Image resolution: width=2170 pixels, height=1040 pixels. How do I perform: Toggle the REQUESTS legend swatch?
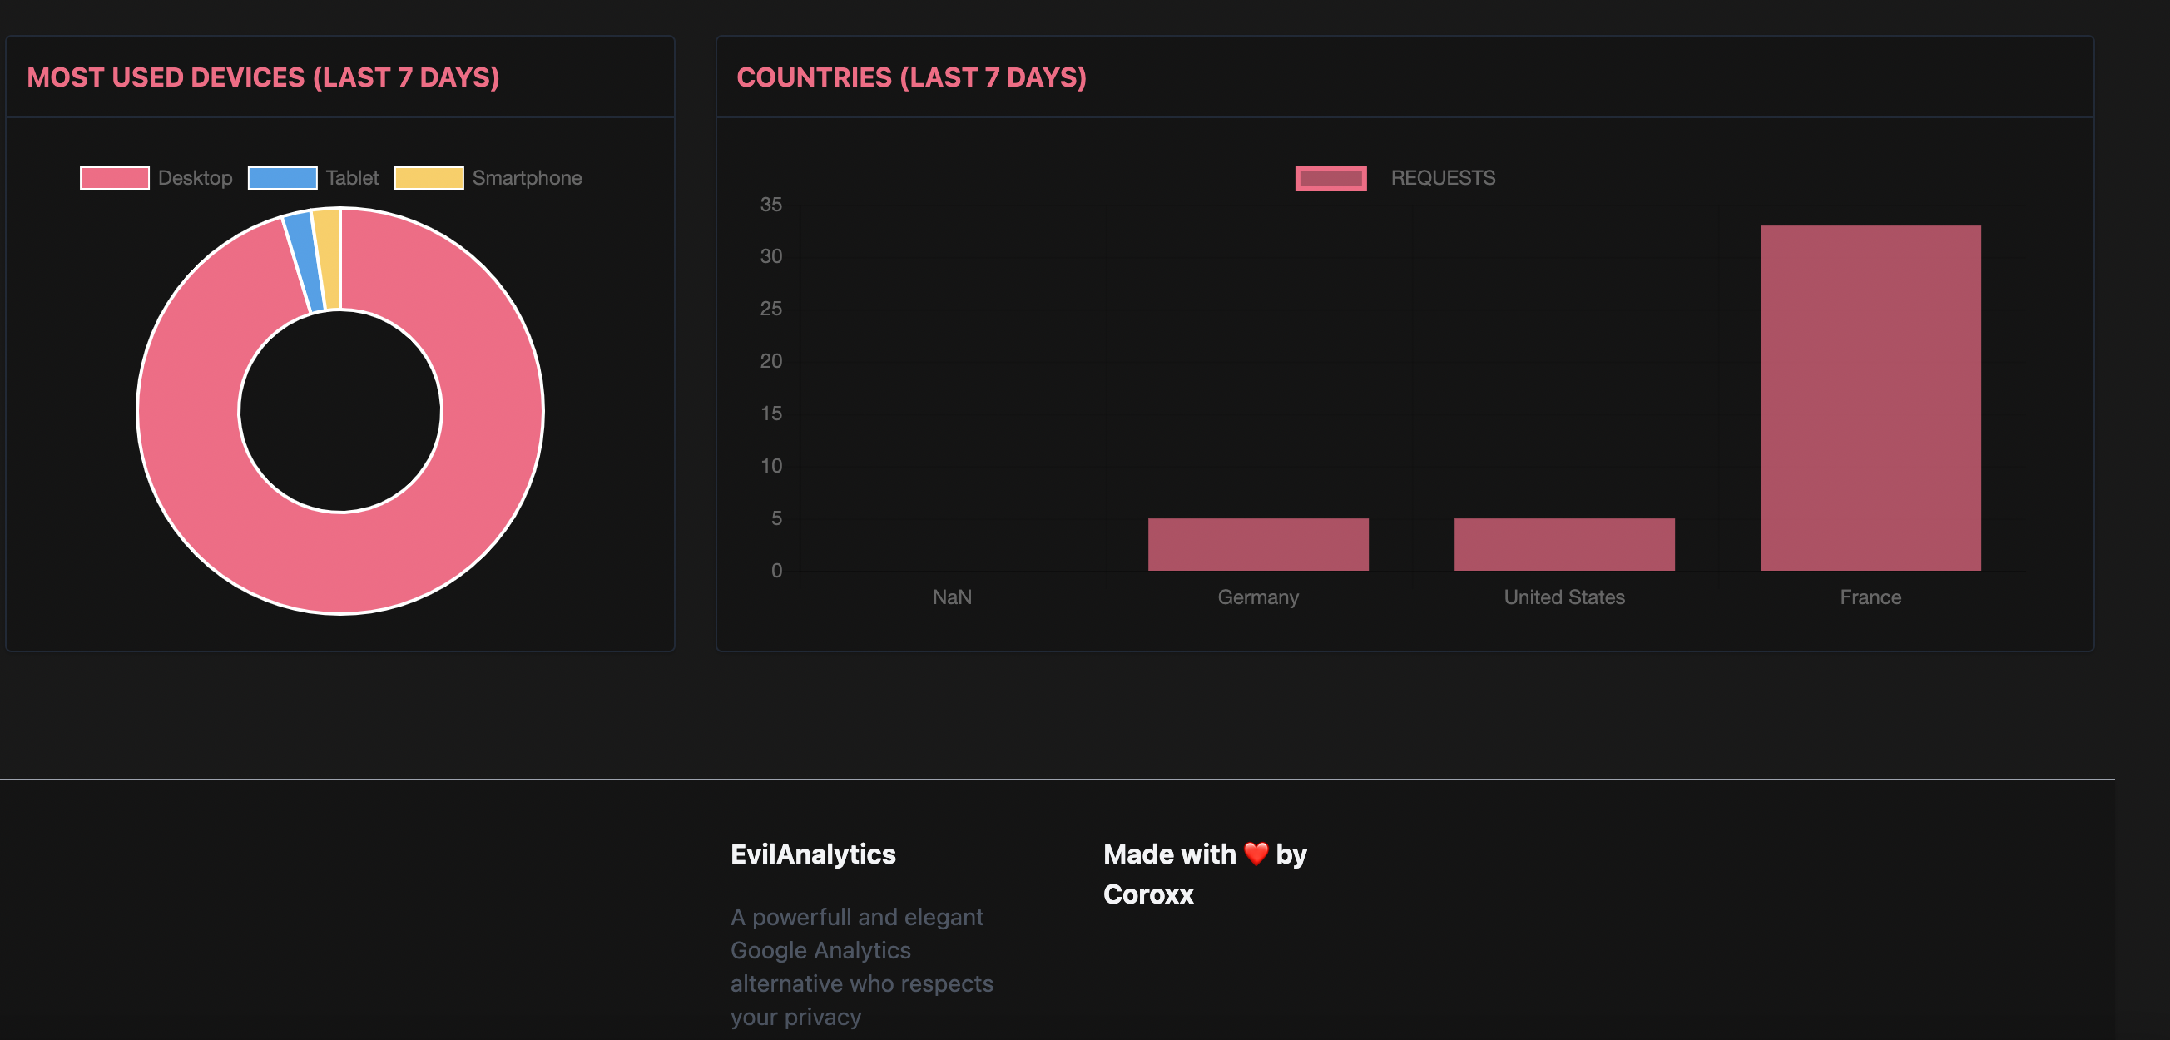1330,178
